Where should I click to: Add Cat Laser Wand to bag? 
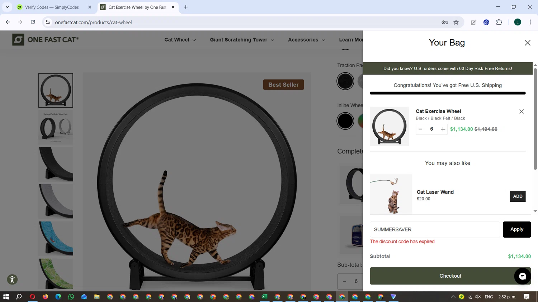[518, 196]
